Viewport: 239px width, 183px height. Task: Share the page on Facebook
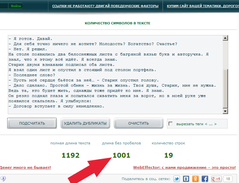(205, 179)
